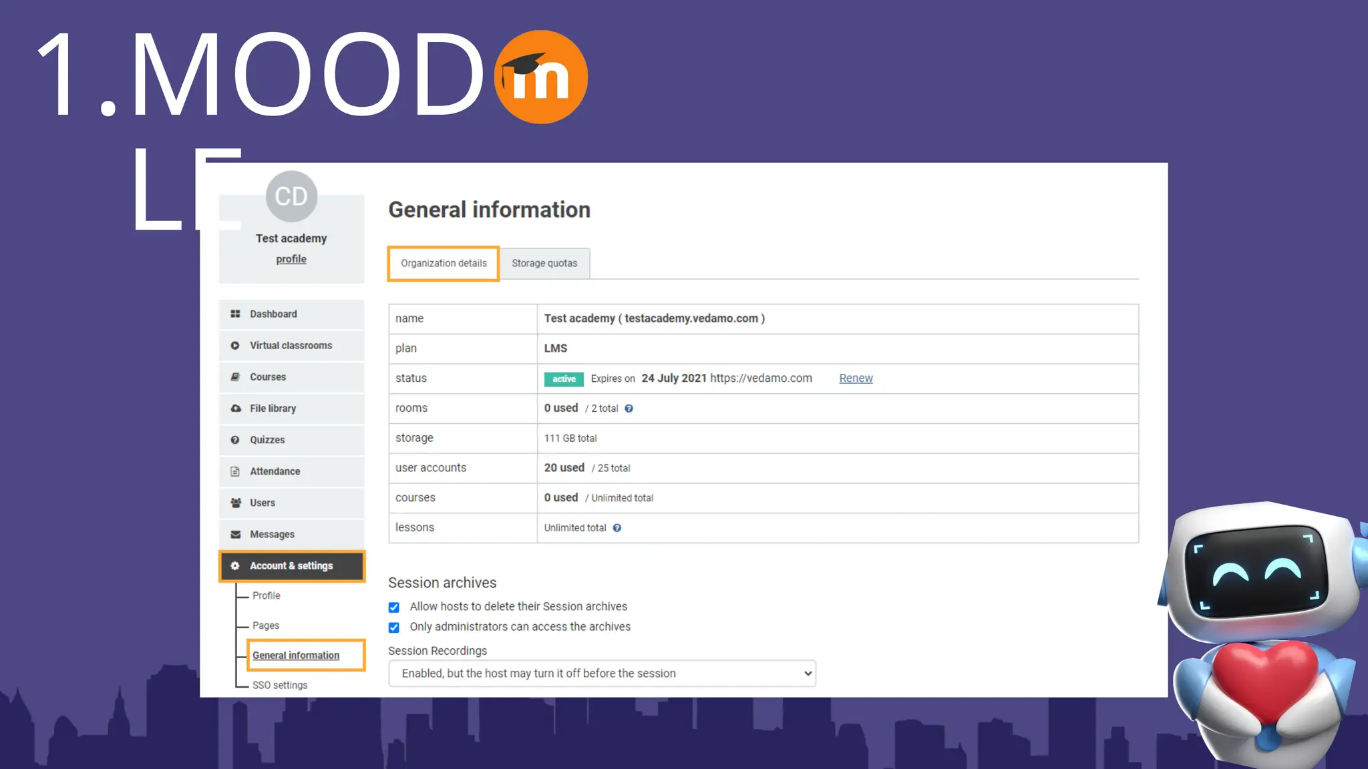Open the Session Recordings dropdown
1368x769 pixels.
pos(602,674)
